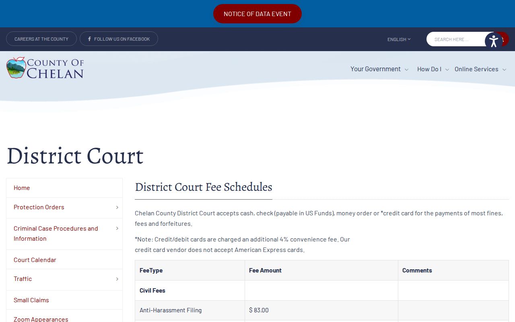Open Criminal Case Procedures and Information
515x322 pixels.
click(56, 233)
